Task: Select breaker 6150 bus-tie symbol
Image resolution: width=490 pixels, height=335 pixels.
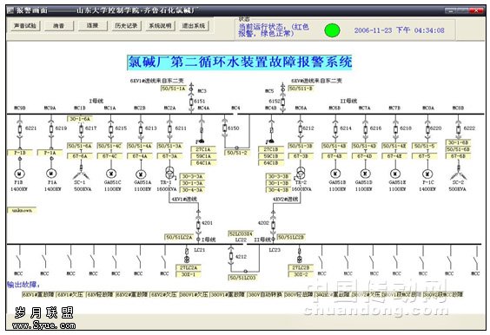Action: 225,128
